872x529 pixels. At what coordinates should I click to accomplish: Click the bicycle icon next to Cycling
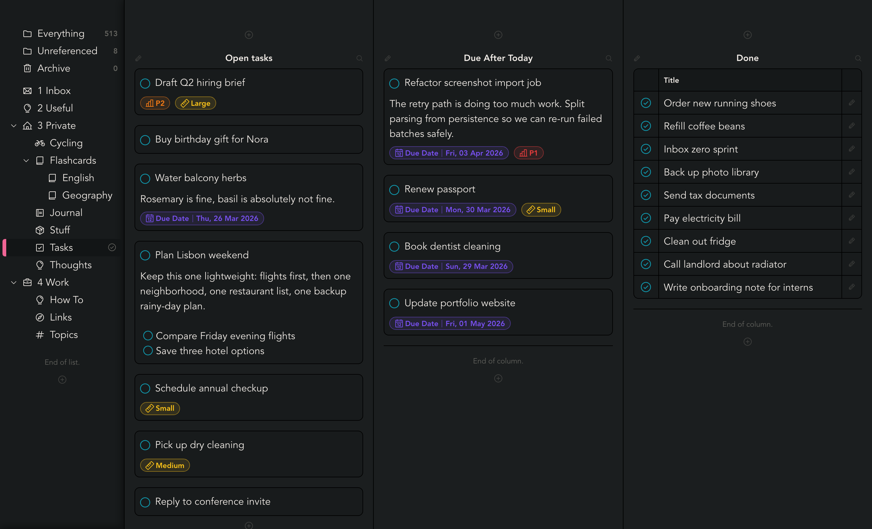40,143
